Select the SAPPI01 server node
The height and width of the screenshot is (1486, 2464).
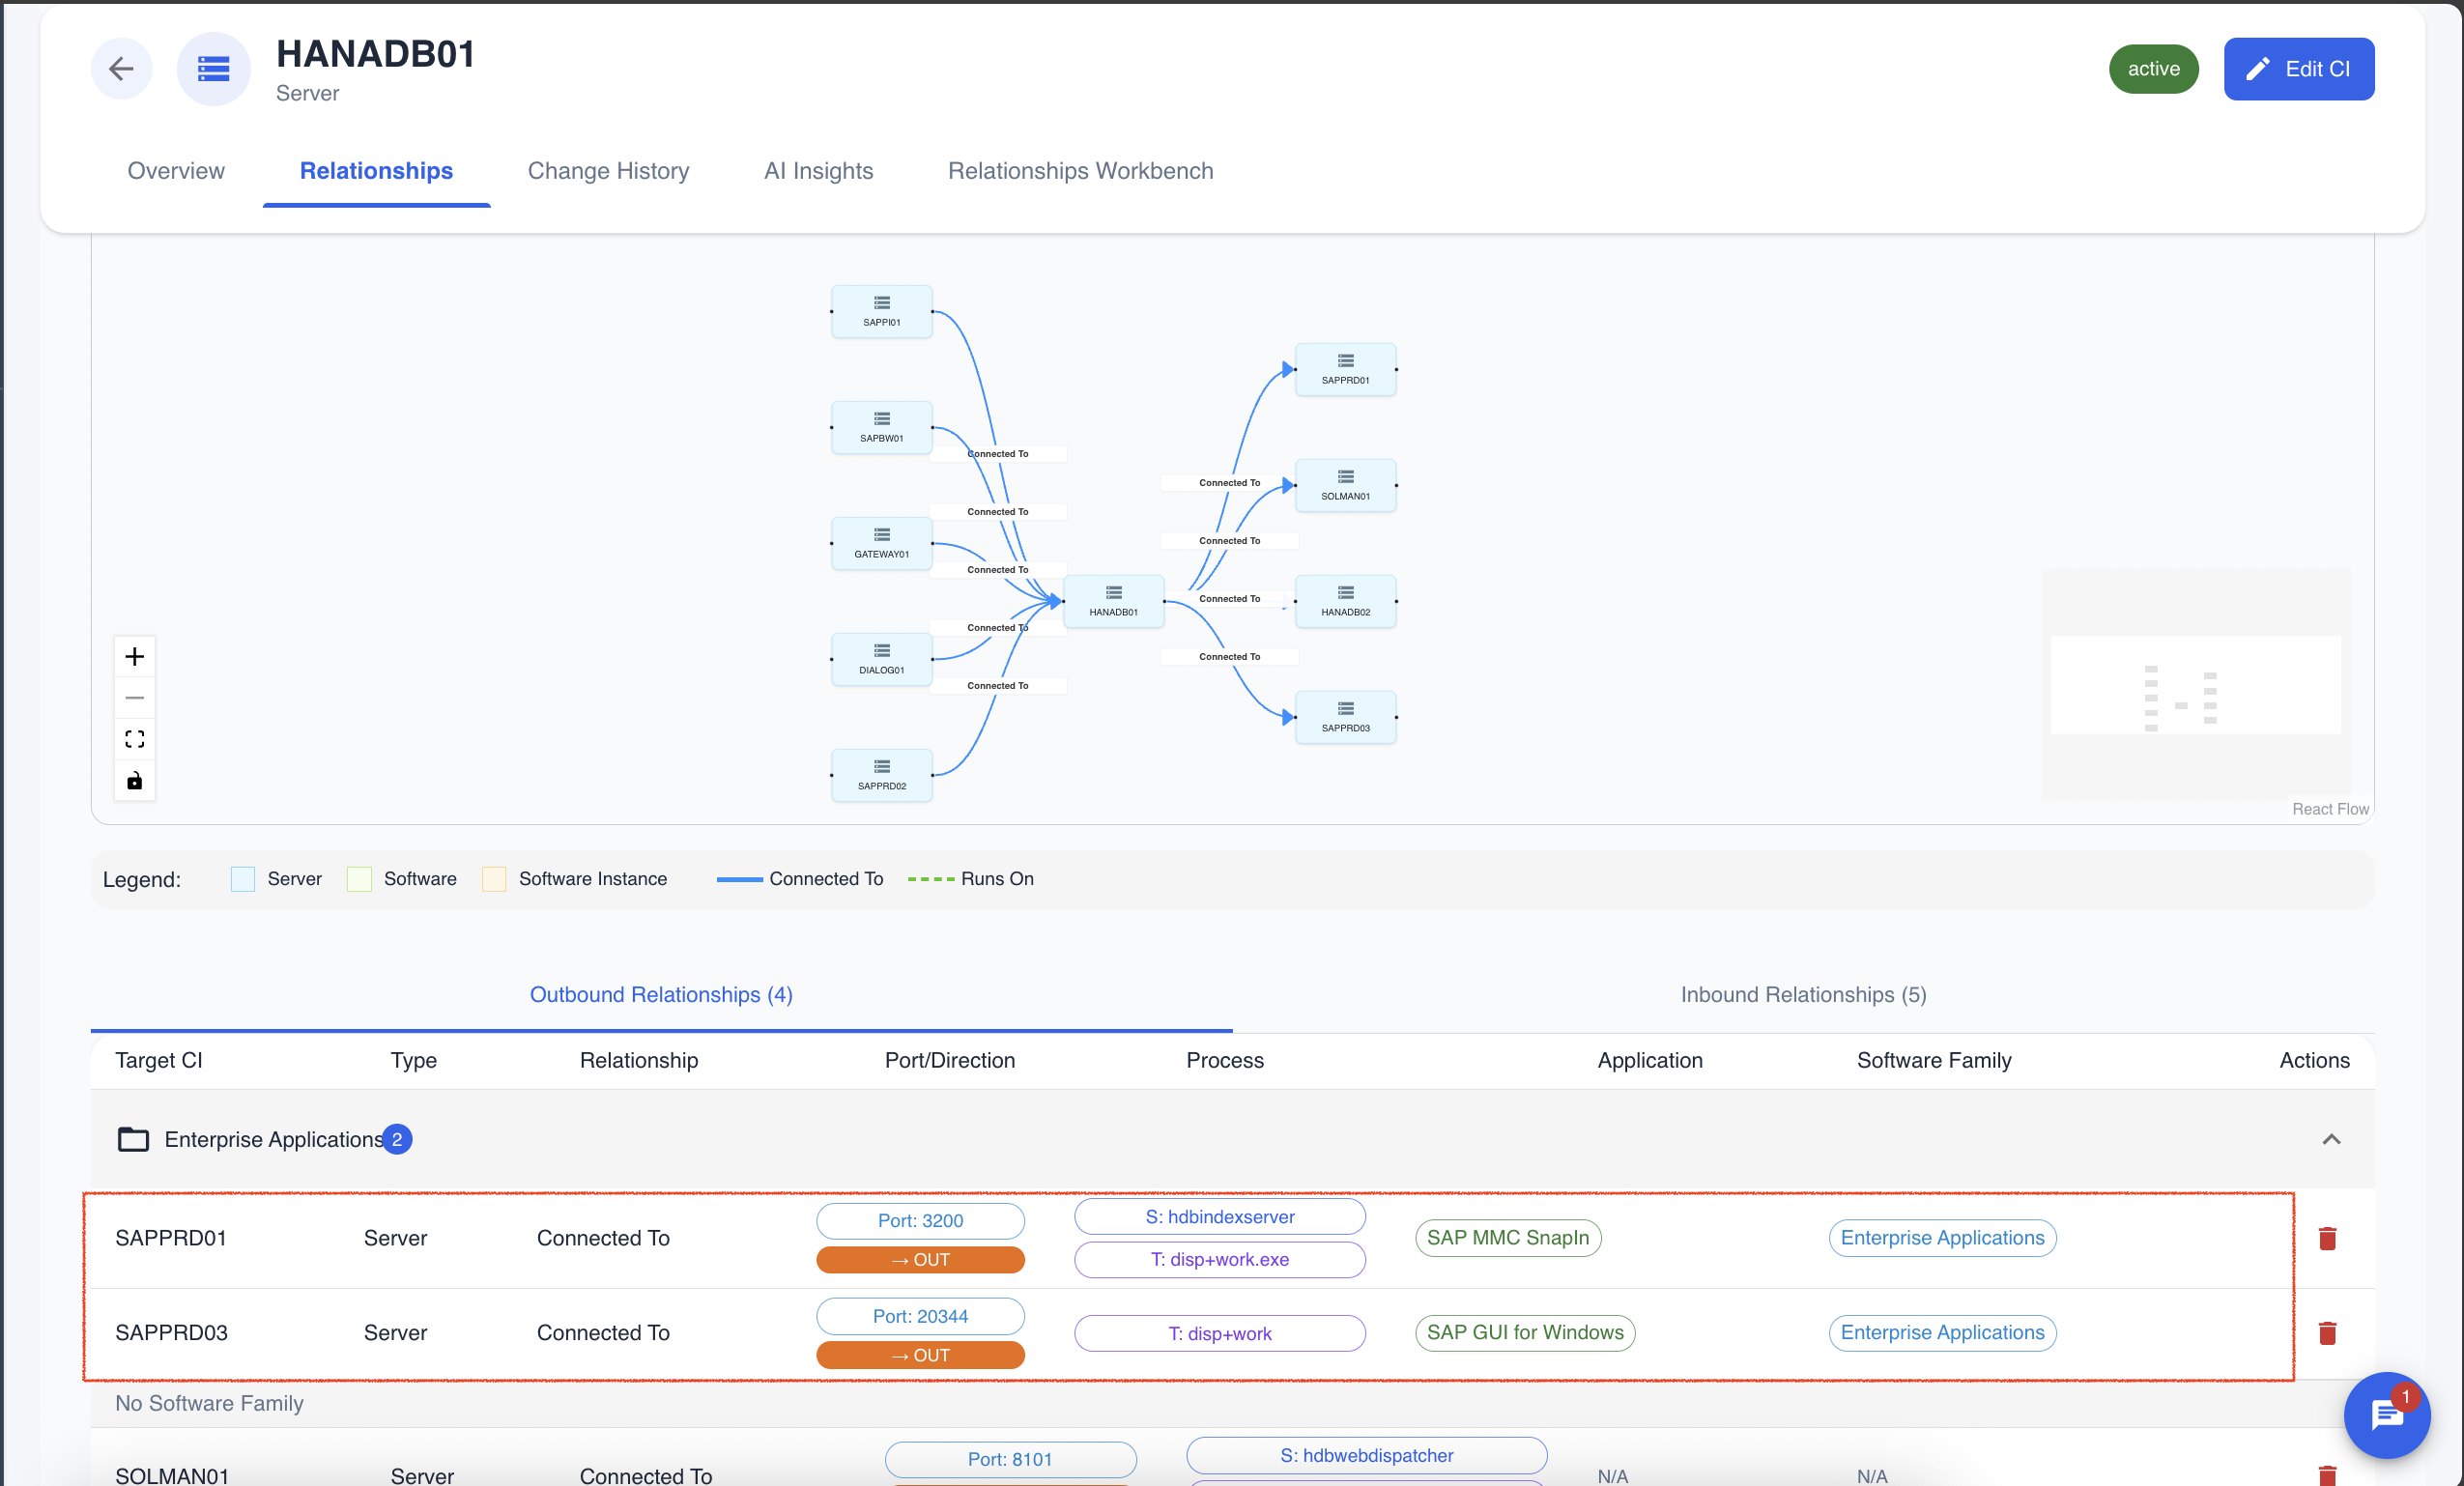881,311
